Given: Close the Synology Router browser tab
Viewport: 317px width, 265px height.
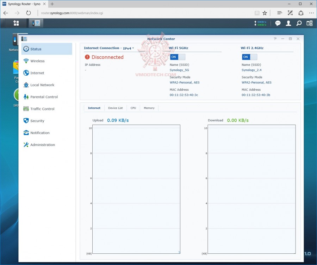Looking at the screenshot, I should point(44,4).
